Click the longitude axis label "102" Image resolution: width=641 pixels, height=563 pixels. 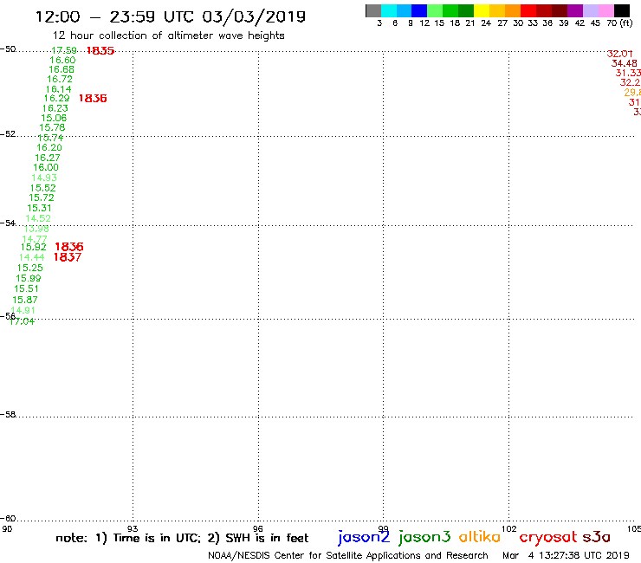tap(509, 529)
